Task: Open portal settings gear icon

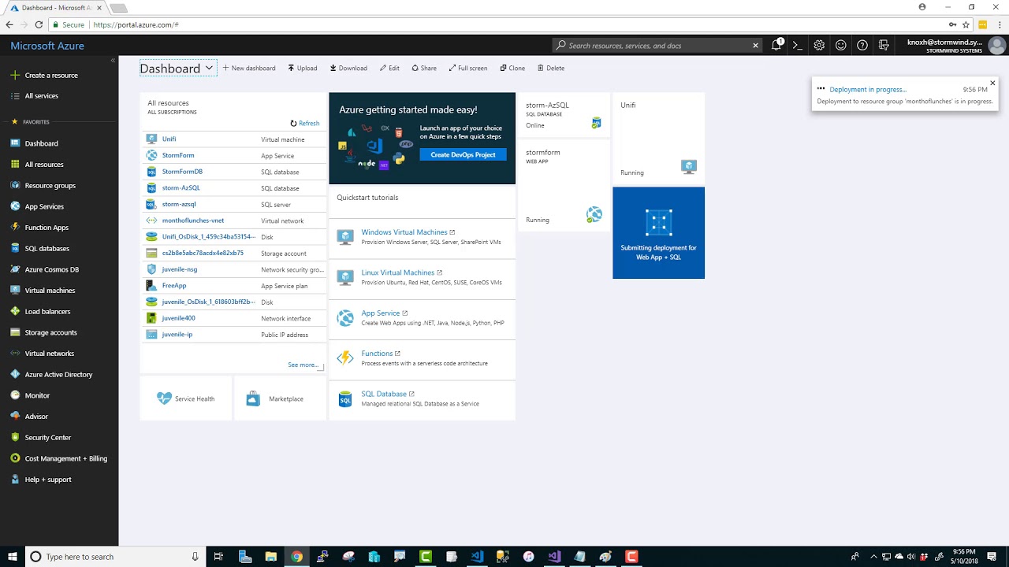Action: pyautogui.click(x=819, y=46)
